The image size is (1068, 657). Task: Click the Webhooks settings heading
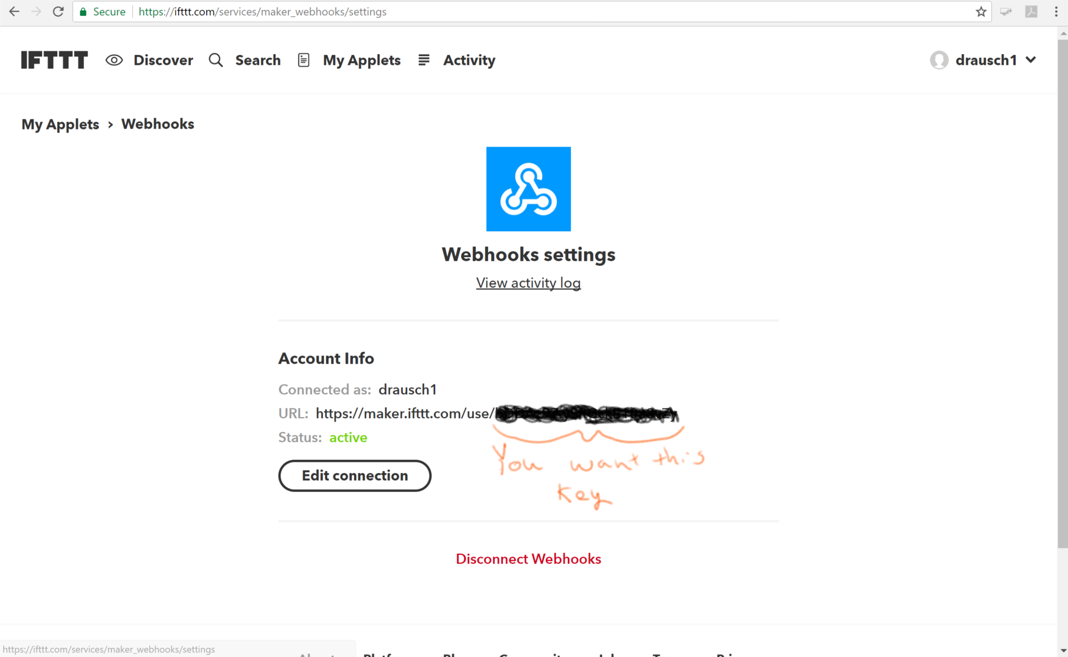(x=528, y=255)
